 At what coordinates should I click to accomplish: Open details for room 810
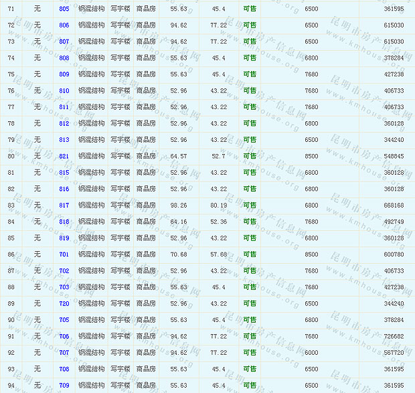(x=64, y=90)
